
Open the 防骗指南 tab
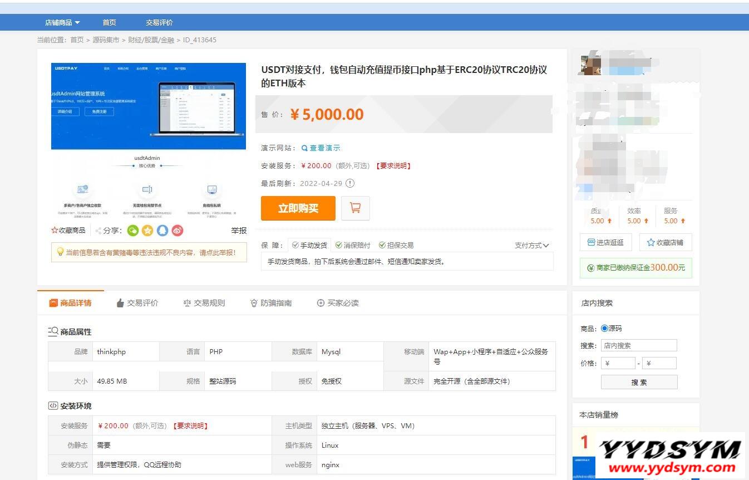click(x=270, y=303)
